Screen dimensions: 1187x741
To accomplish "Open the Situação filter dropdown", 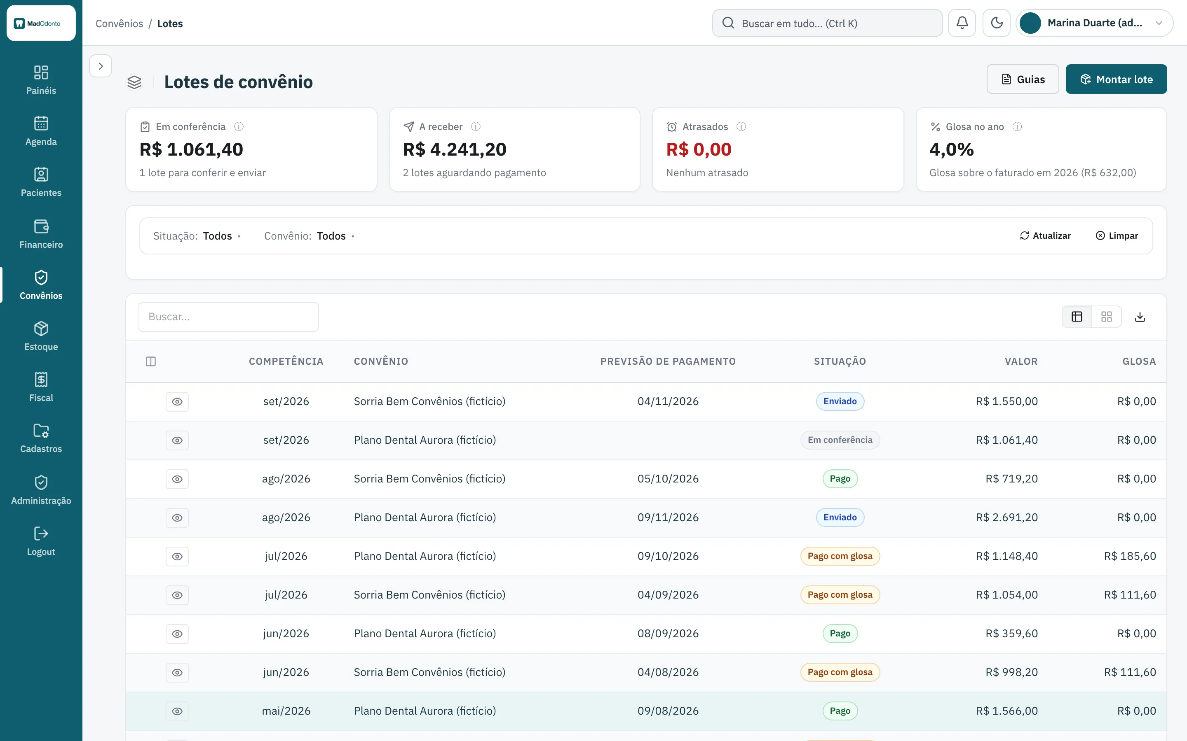I will pos(197,236).
